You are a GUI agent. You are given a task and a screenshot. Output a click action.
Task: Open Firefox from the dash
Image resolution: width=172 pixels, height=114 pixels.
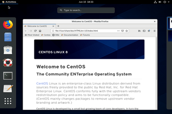(8, 24)
